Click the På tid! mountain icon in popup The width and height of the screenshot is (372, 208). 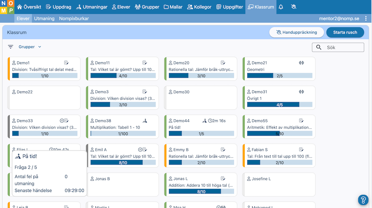pyautogui.click(x=18, y=156)
